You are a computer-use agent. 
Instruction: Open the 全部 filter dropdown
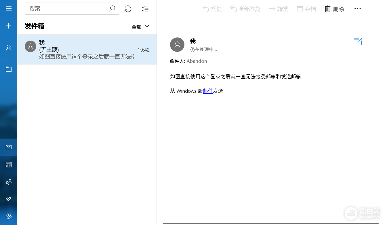140,27
